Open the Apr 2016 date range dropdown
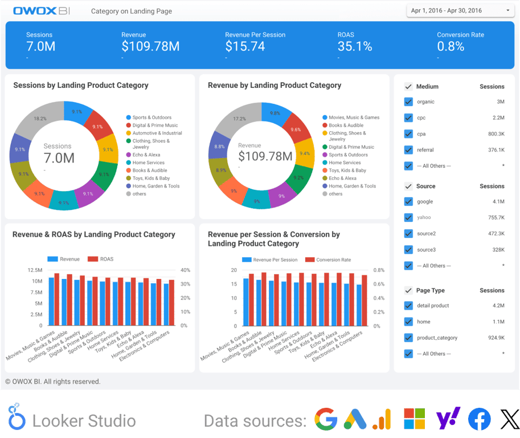 (460, 11)
